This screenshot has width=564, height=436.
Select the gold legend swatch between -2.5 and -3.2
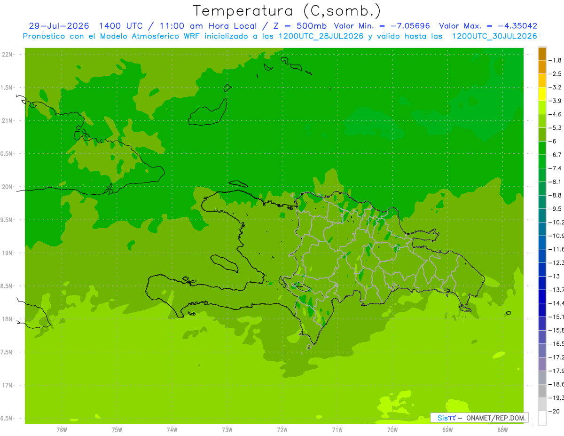click(x=542, y=81)
